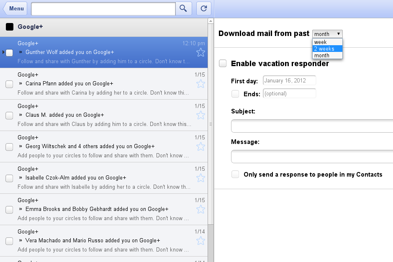Screen dimensions: 393x262
Task: Choose 'week' in dropdown list
Action: coord(327,42)
